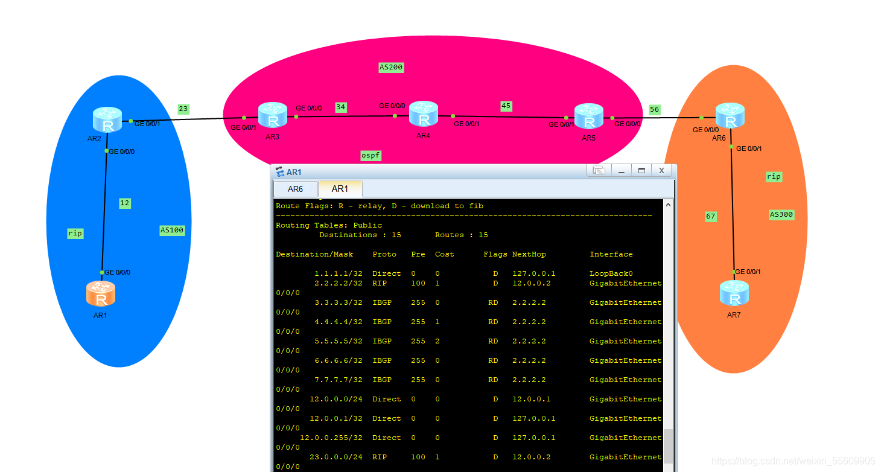Click the link label 34
The width and height of the screenshot is (881, 472).
pyautogui.click(x=341, y=107)
